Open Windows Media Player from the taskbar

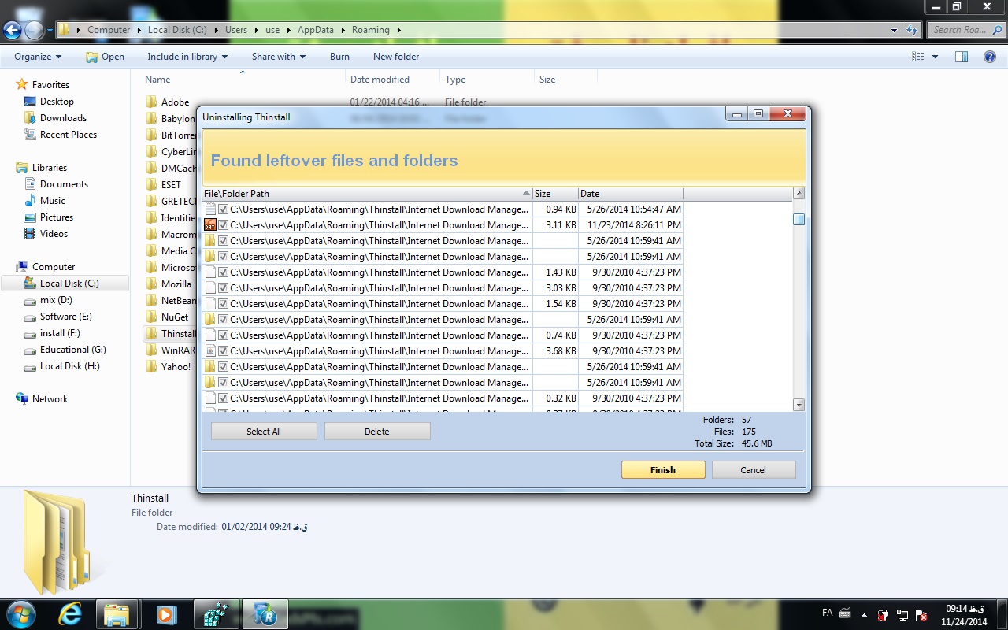point(166,613)
